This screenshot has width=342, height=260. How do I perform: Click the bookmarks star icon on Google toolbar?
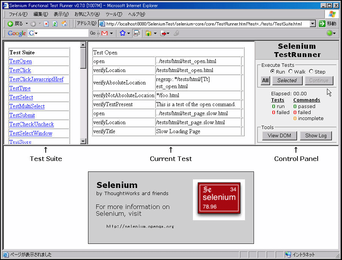(x=122, y=33)
